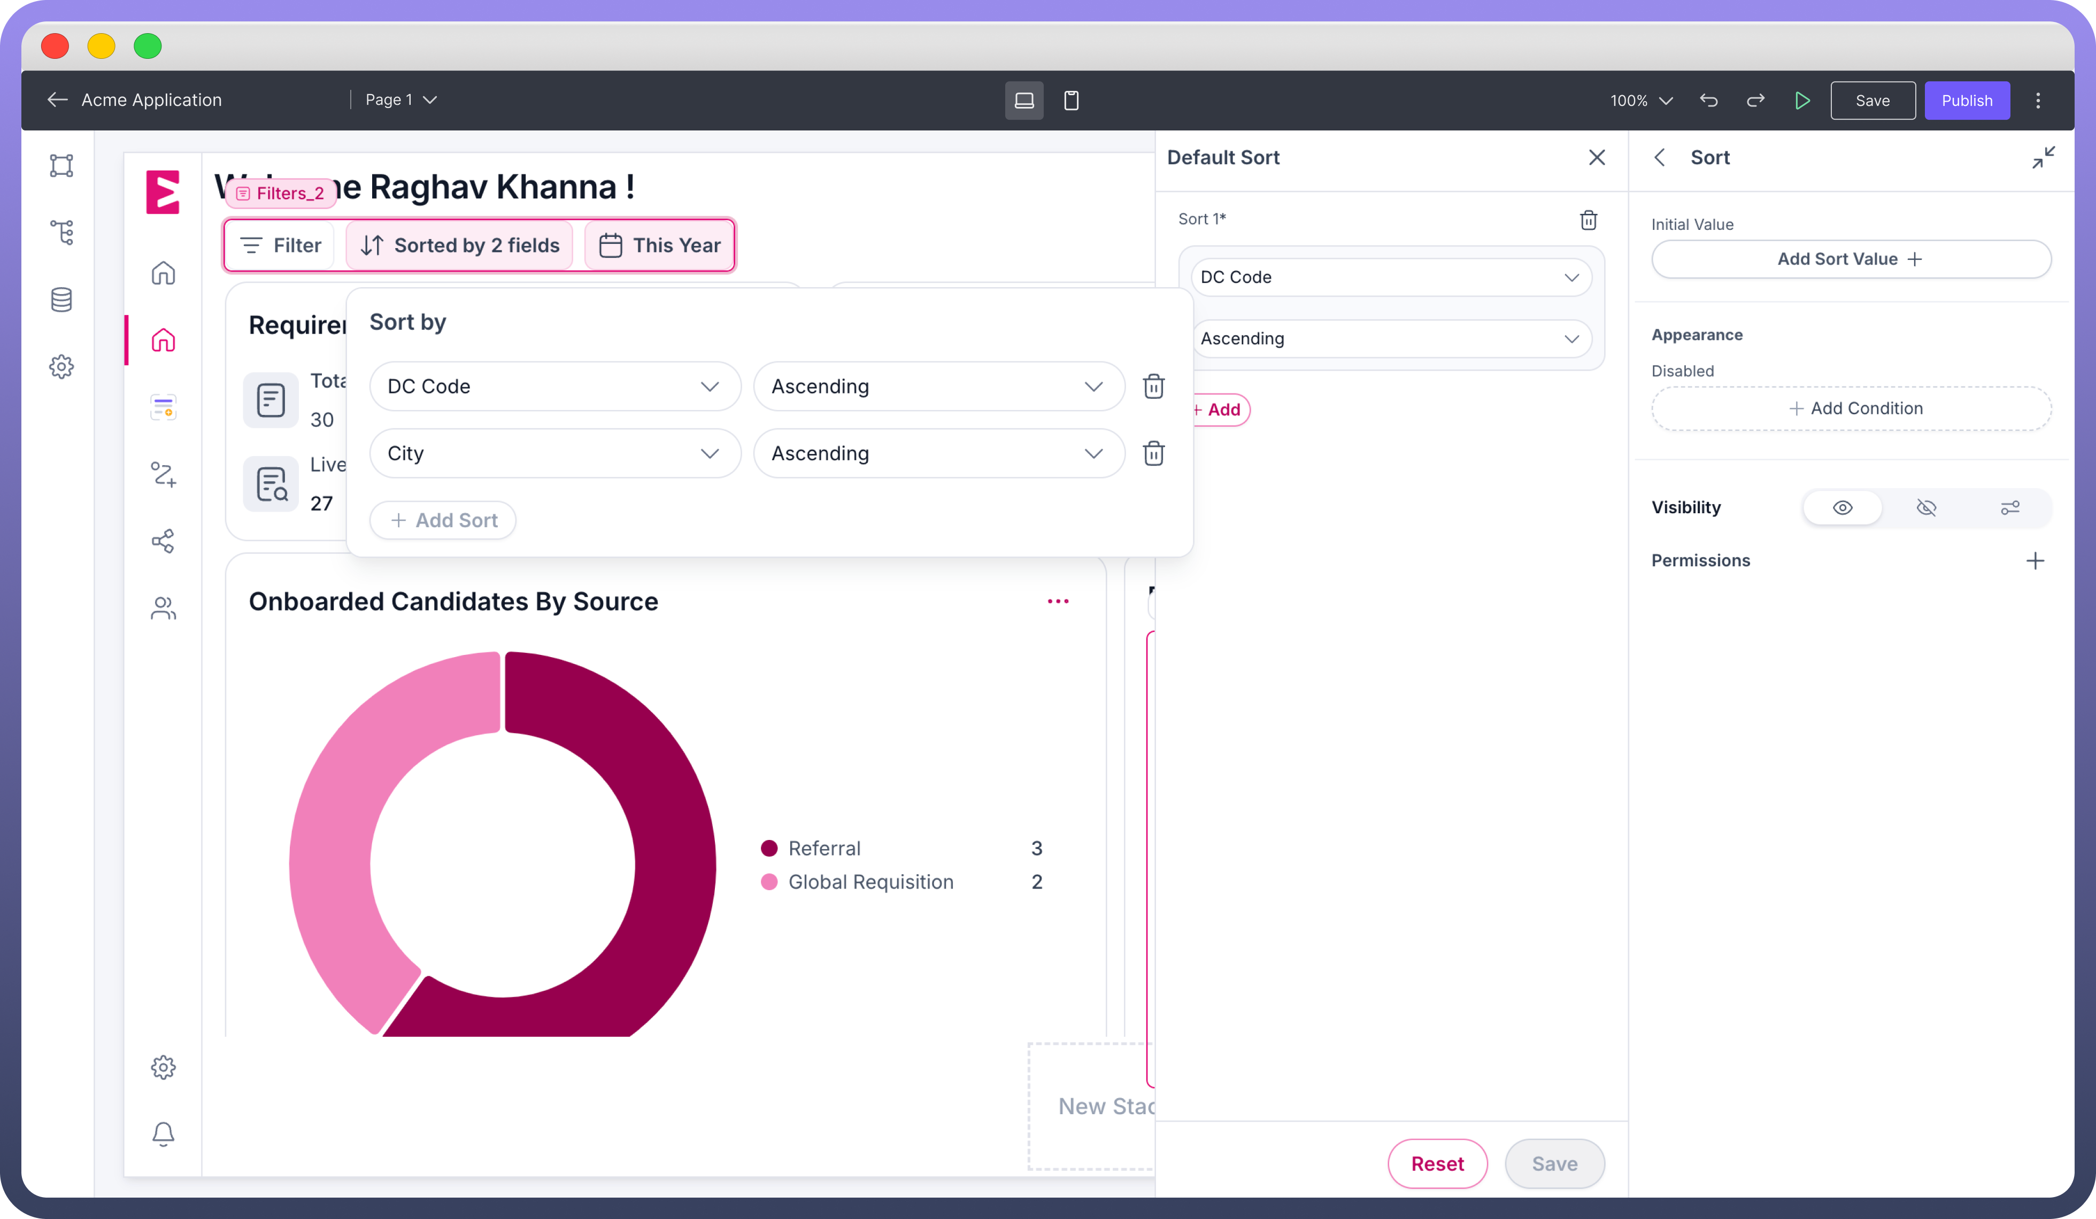This screenshot has height=1219, width=2096.
Task: Open the database icon in left sidebar
Action: pyautogui.click(x=61, y=299)
